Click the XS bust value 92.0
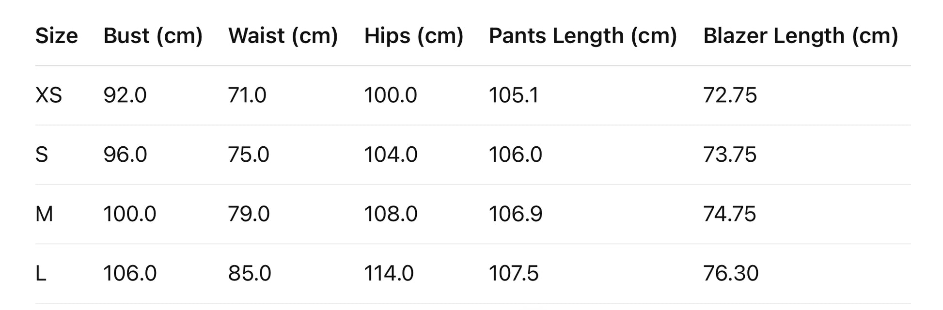943x310 pixels. pos(125,95)
